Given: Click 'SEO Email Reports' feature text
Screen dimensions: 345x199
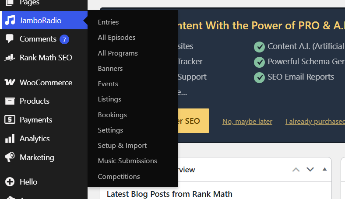Looking at the screenshot, I should 300,77.
